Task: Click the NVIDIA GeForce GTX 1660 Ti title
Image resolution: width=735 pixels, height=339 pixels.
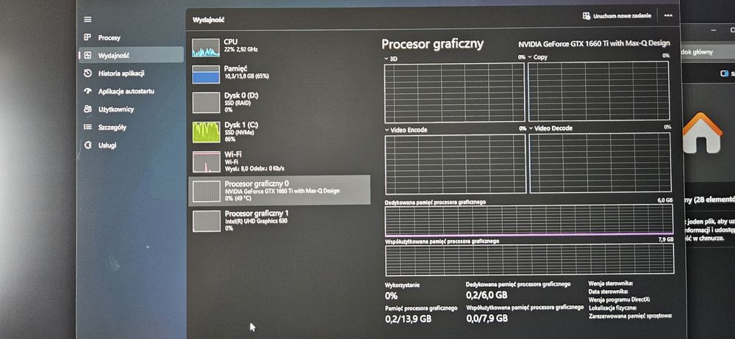Action: (x=594, y=43)
